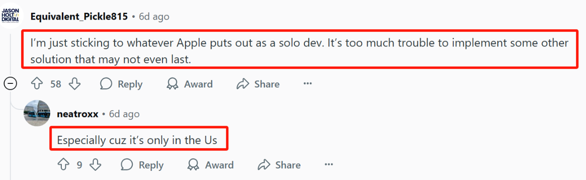Click the Jason Holt Digital avatar
The height and width of the screenshot is (180, 586).
tap(11, 14)
